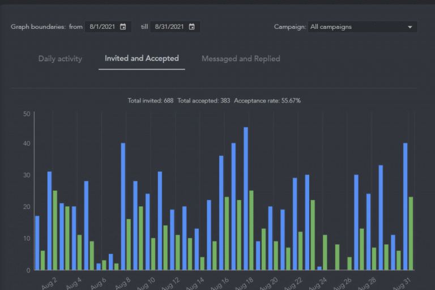Switch to the Daily activity tab
This screenshot has height=290, width=435.
[x=60, y=58]
